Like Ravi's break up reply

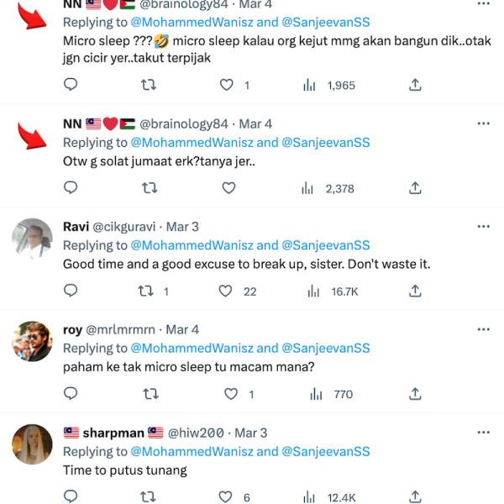pos(225,291)
